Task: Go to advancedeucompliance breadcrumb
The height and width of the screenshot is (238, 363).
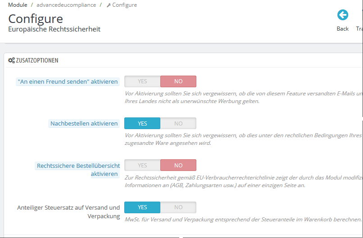Action: (x=66, y=5)
